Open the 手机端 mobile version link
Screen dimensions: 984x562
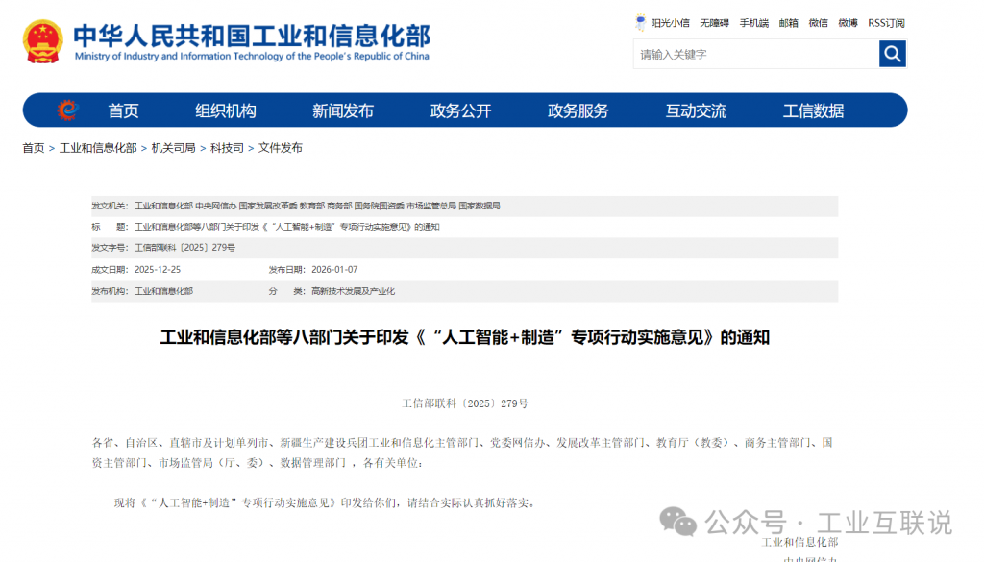click(753, 23)
